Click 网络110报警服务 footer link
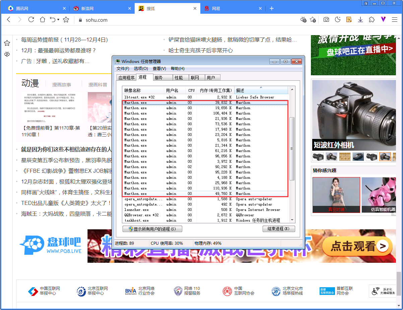Screen dimensions: 403x310 tap(187, 291)
